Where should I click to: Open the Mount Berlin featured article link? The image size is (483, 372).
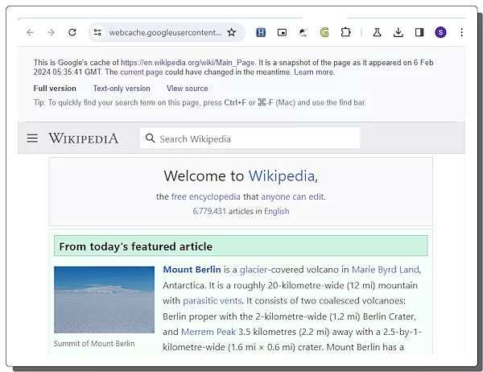(x=192, y=270)
